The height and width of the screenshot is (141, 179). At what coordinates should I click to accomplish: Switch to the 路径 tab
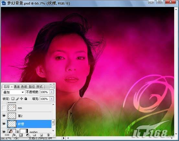tap(32, 87)
